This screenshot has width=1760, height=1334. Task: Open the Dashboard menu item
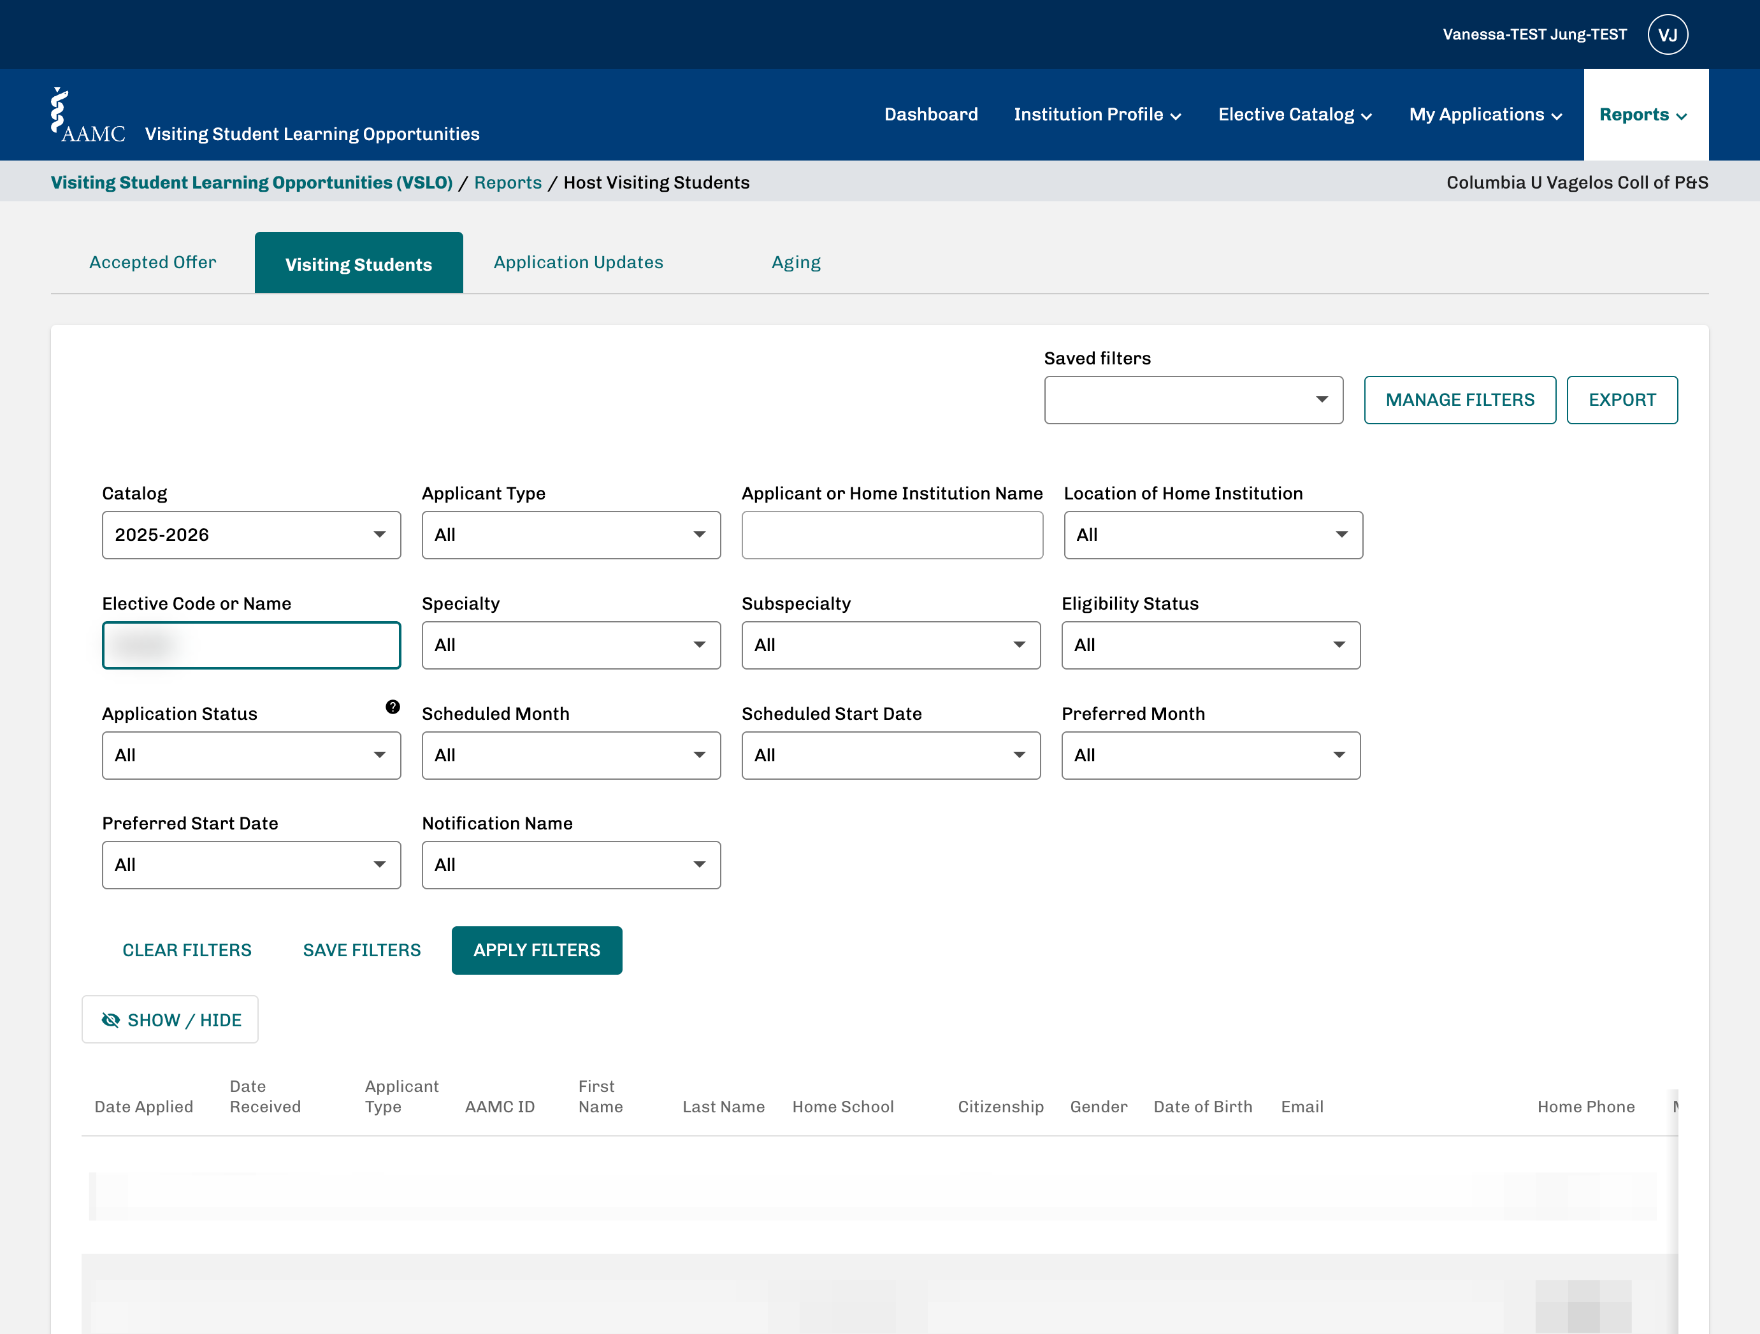[931, 115]
